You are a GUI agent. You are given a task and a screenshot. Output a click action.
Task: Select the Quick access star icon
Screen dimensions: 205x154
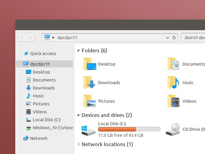pyautogui.click(x=26, y=53)
